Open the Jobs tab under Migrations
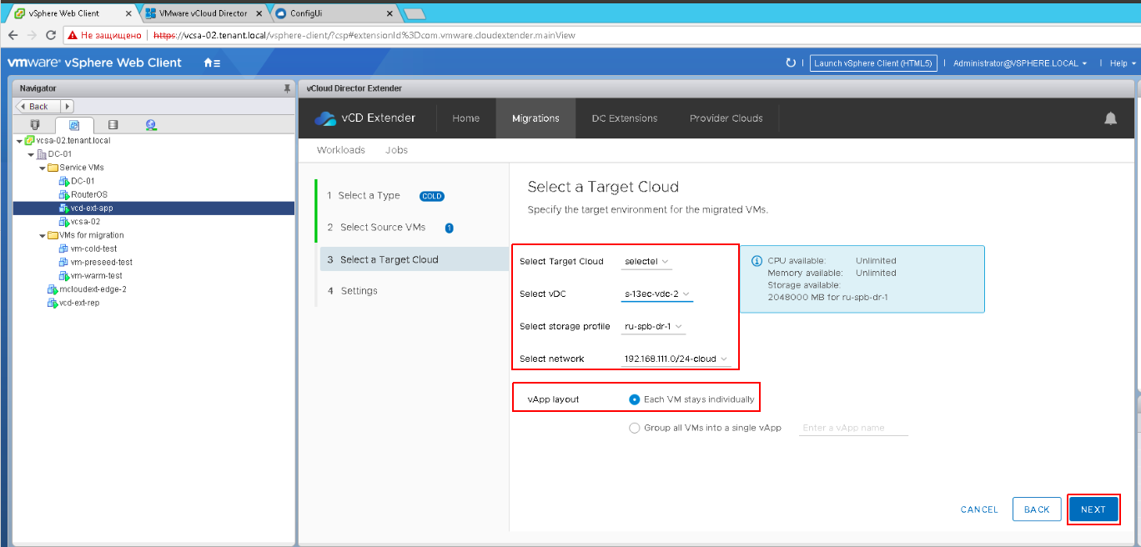 pyautogui.click(x=396, y=150)
